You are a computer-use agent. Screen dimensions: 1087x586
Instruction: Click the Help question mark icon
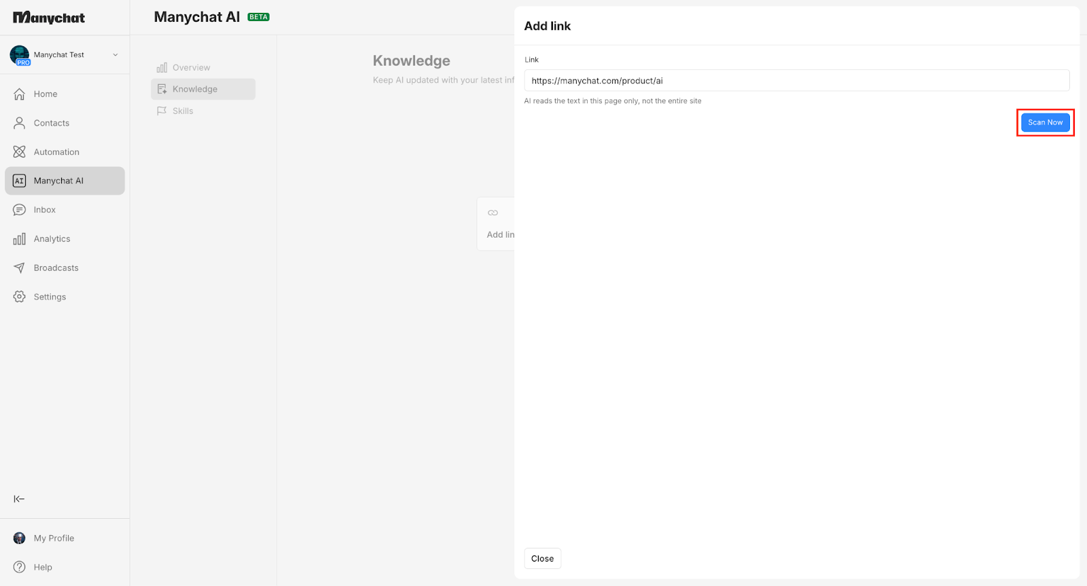(x=20, y=567)
